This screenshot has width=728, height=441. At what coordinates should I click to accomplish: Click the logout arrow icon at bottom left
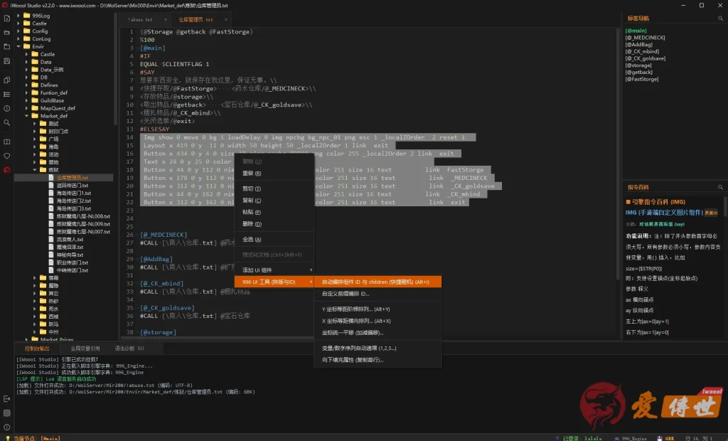click(x=7, y=399)
